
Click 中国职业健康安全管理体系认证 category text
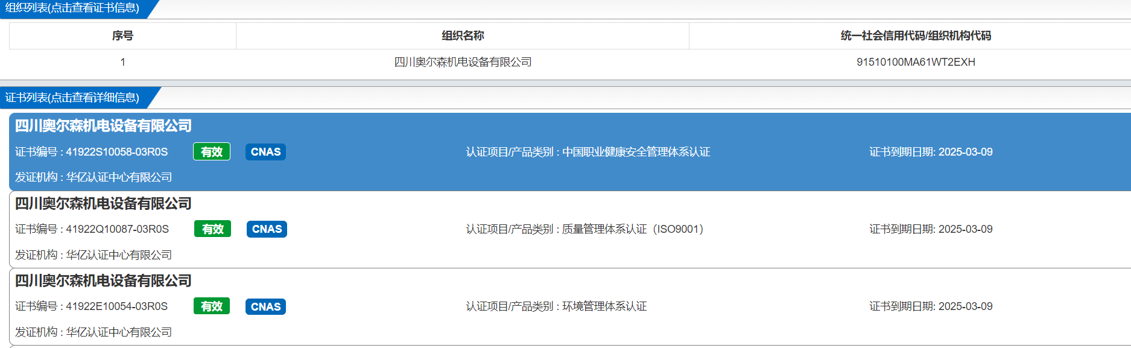(636, 152)
